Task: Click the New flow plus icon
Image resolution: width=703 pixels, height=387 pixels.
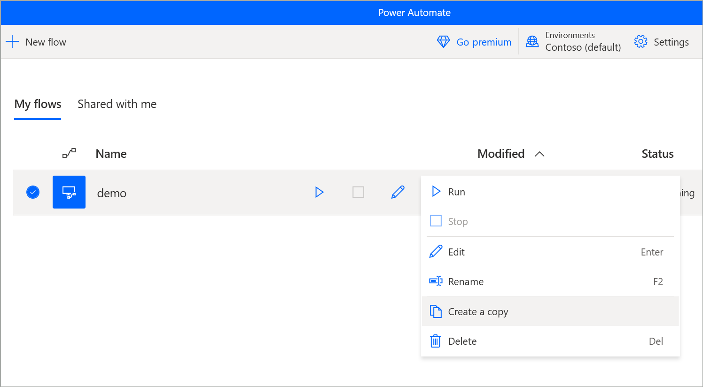Action: [x=12, y=42]
